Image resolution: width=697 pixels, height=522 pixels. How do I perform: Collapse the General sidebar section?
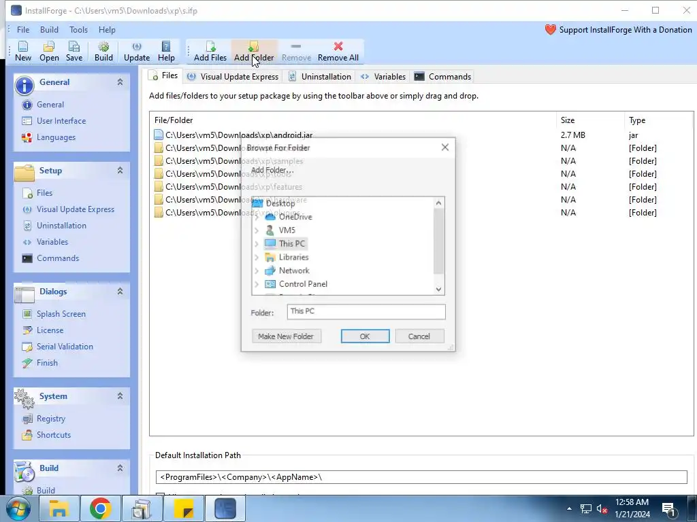pos(120,82)
